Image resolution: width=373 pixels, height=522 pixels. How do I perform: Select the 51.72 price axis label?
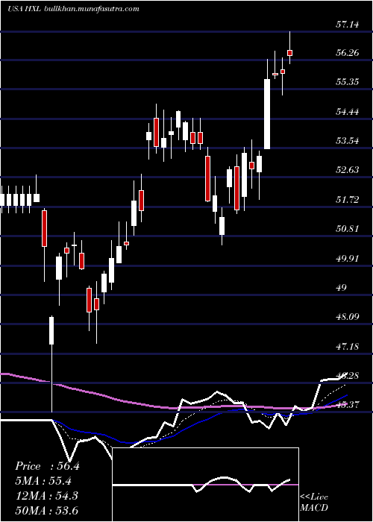tap(348, 199)
